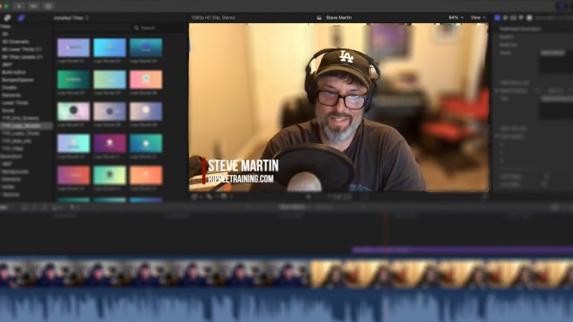Viewport: 573px width, 322px height.
Task: Select the Titles and Generators sidebar icon
Action: click(x=21, y=18)
